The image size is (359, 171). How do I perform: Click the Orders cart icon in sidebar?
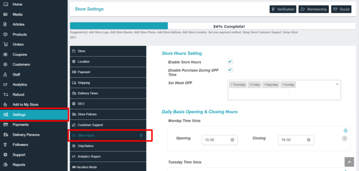coord(6,45)
